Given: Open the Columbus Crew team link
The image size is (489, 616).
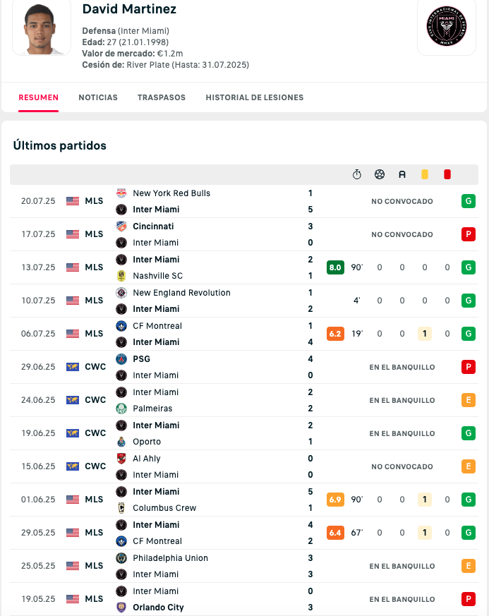Looking at the screenshot, I should click(164, 508).
